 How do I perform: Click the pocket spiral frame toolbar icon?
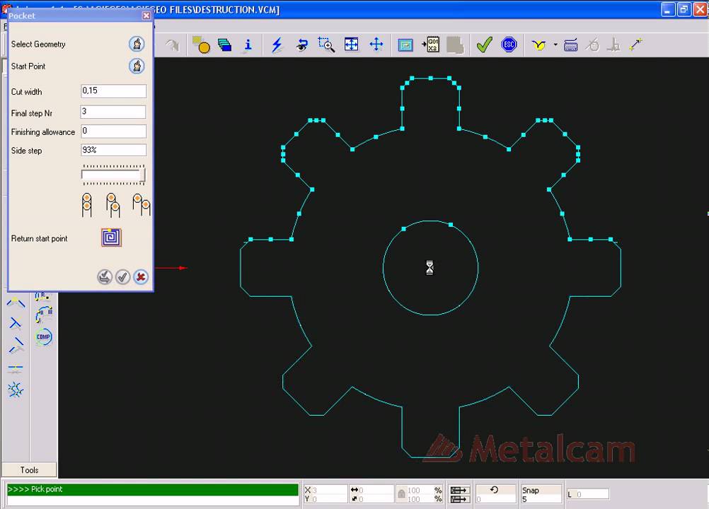tap(405, 45)
